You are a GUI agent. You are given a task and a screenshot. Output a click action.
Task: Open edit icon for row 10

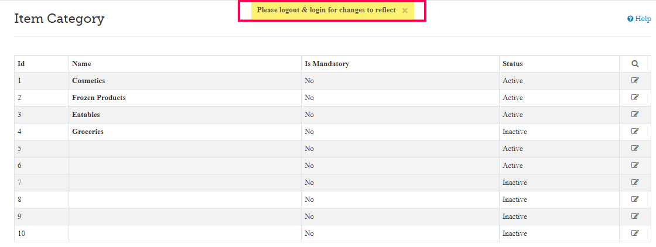point(635,234)
